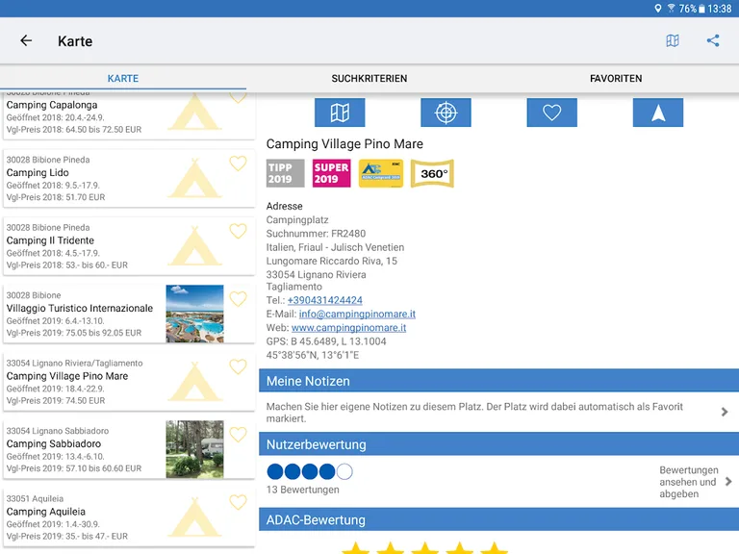Tap the ADAC Campcard yellow badge
Viewport: 739px width, 554px height.
tap(381, 174)
